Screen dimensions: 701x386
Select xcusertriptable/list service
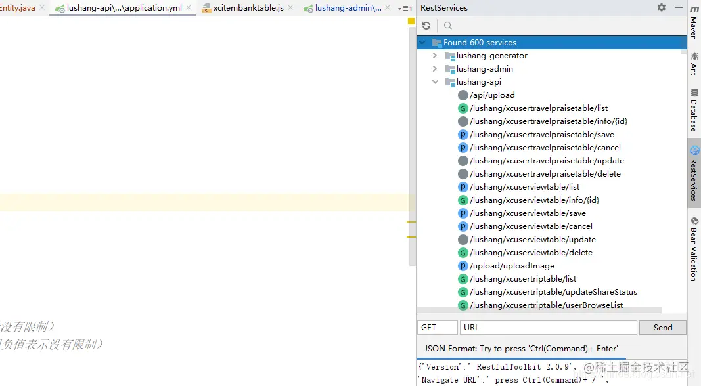pyautogui.click(x=523, y=279)
